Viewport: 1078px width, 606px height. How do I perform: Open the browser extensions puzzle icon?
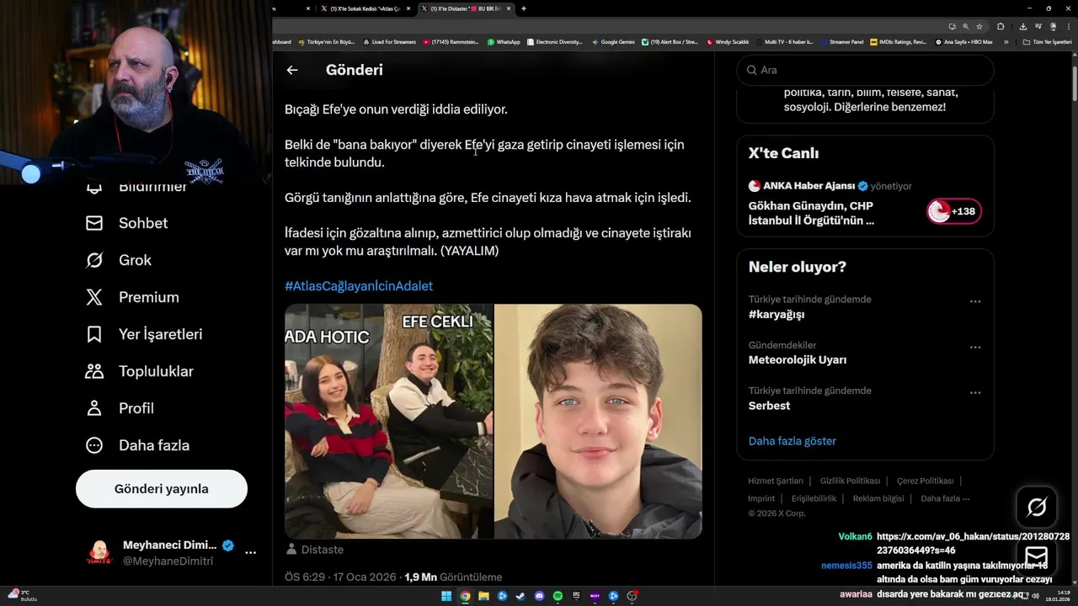coord(1001,26)
